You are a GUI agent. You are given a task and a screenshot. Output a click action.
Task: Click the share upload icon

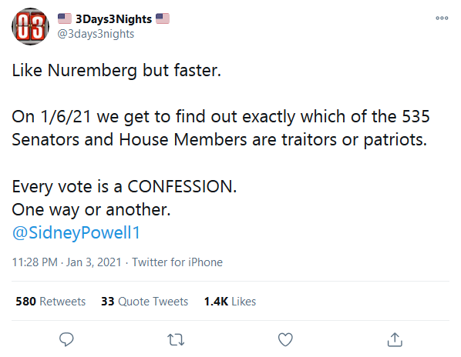(395, 340)
